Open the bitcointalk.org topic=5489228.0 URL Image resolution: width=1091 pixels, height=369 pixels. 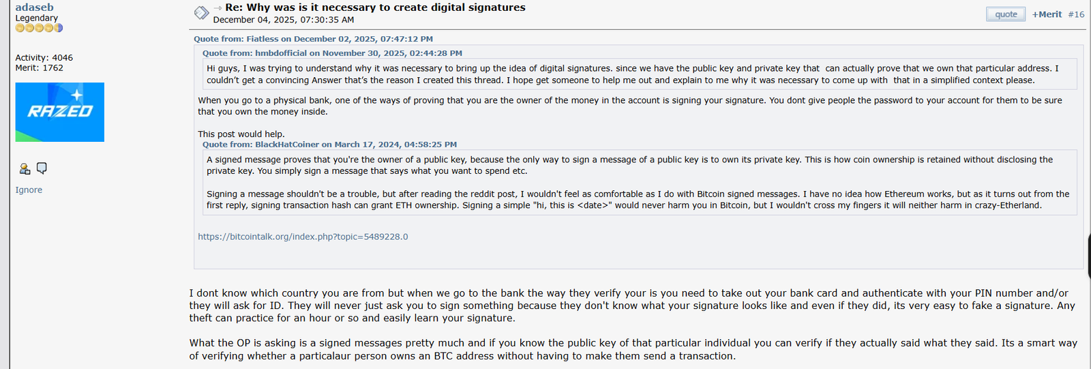point(303,237)
